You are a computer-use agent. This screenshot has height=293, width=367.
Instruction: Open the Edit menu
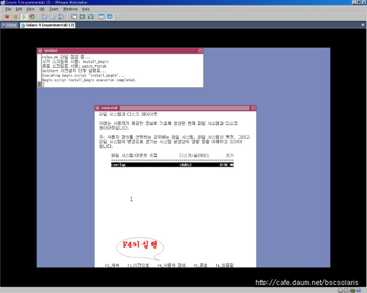(19, 9)
